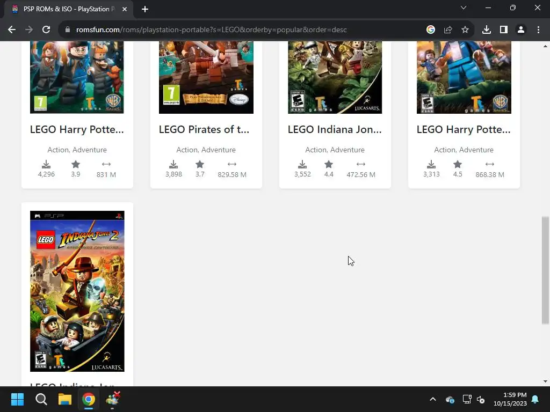Open LEGO Harry Potte... title with 4,296 downloads

click(77, 129)
